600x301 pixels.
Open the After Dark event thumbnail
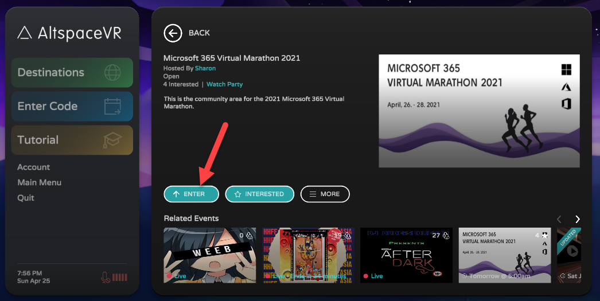click(x=406, y=255)
